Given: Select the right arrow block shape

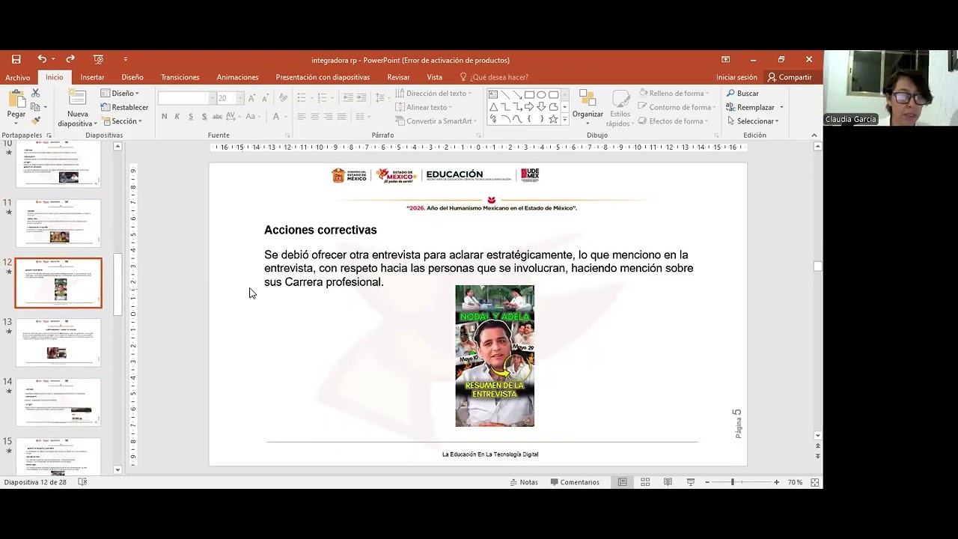Looking at the screenshot, I should tap(529, 107).
